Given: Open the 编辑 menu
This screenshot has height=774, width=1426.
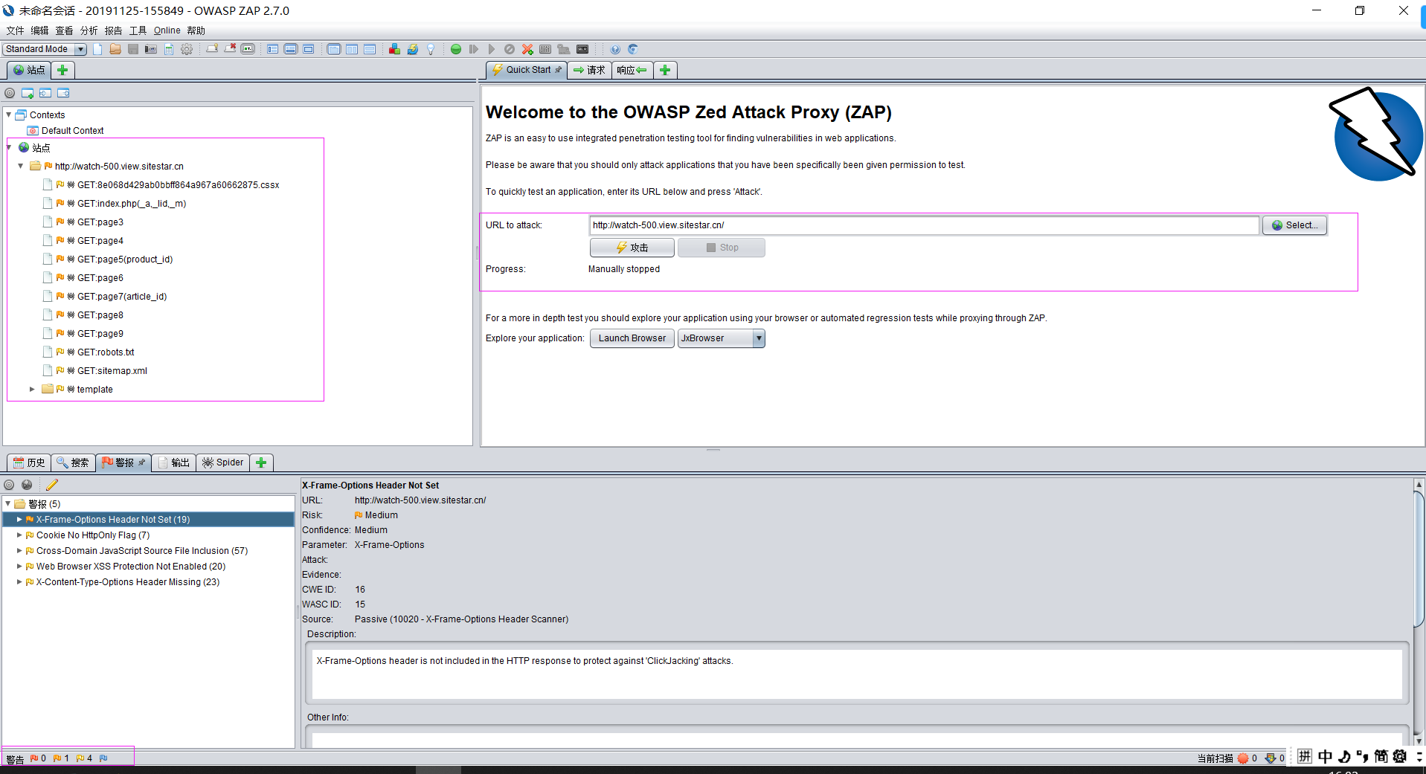Looking at the screenshot, I should pyautogui.click(x=39, y=30).
